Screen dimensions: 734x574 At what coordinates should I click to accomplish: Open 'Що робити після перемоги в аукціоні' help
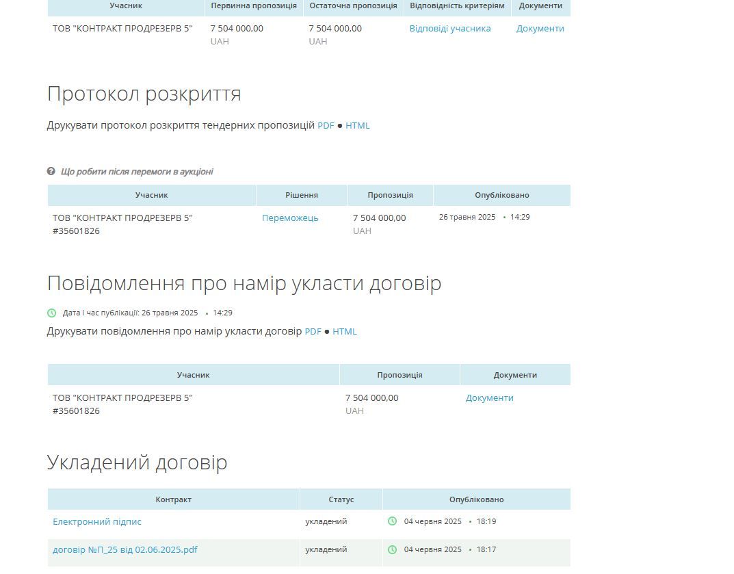pos(137,172)
